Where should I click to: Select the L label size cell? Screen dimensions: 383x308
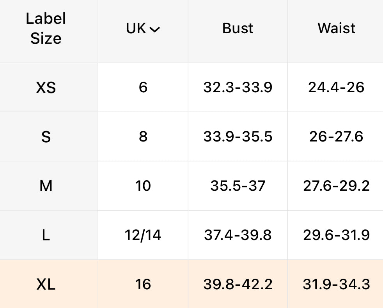pyautogui.click(x=46, y=235)
